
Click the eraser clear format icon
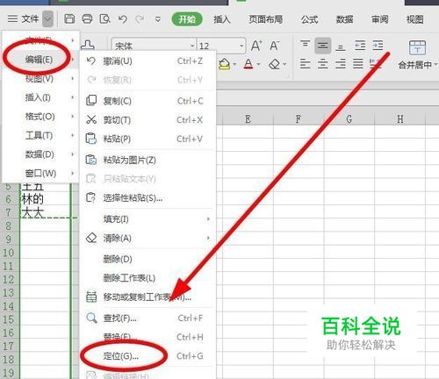coord(274,64)
